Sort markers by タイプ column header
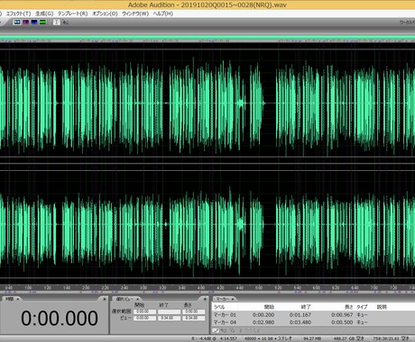415x342 pixels. 362,307
